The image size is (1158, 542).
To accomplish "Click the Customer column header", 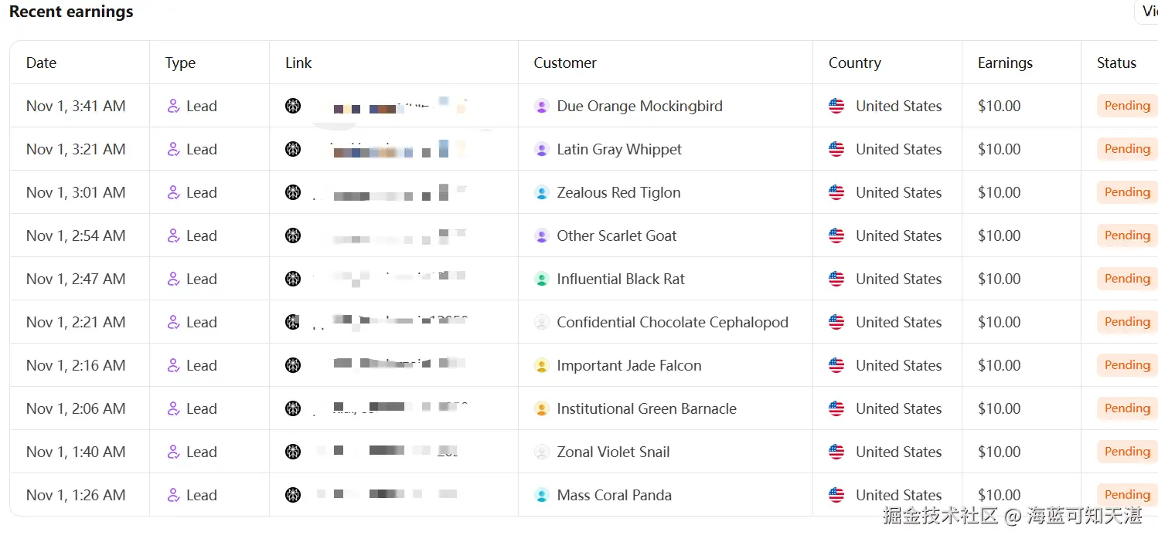I will 565,63.
